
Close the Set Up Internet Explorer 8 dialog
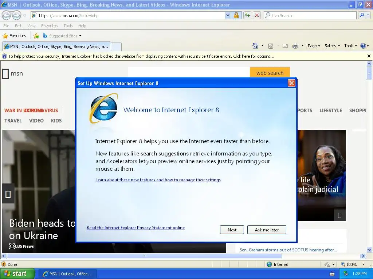pyautogui.click(x=291, y=83)
